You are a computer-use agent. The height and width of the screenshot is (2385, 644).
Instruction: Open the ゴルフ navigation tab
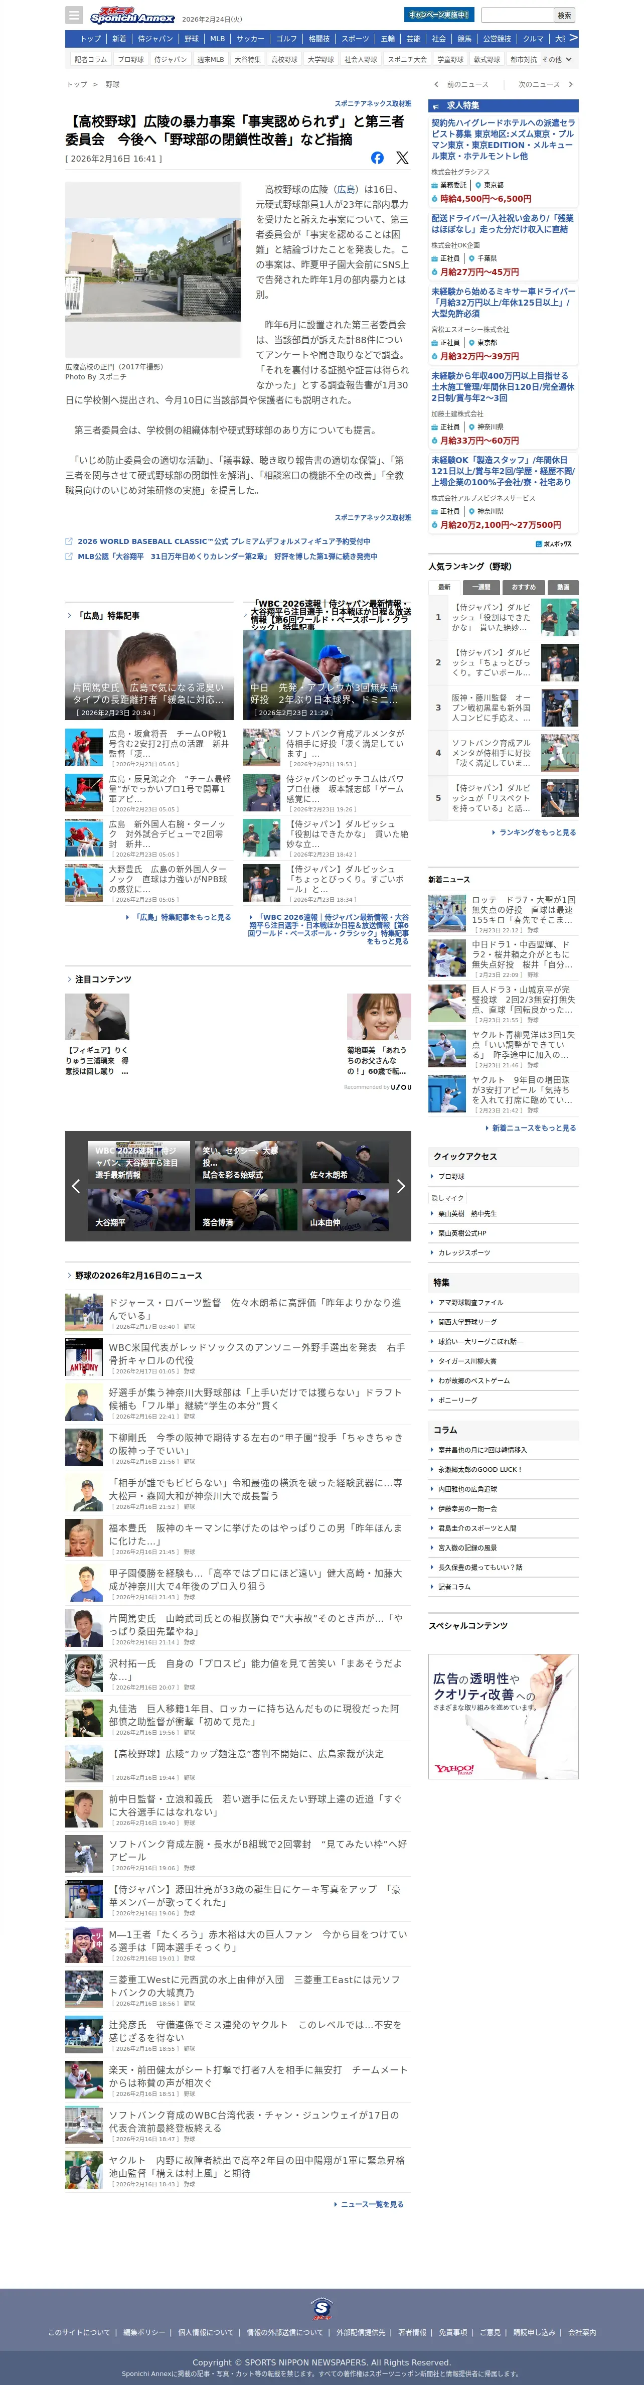(x=287, y=39)
